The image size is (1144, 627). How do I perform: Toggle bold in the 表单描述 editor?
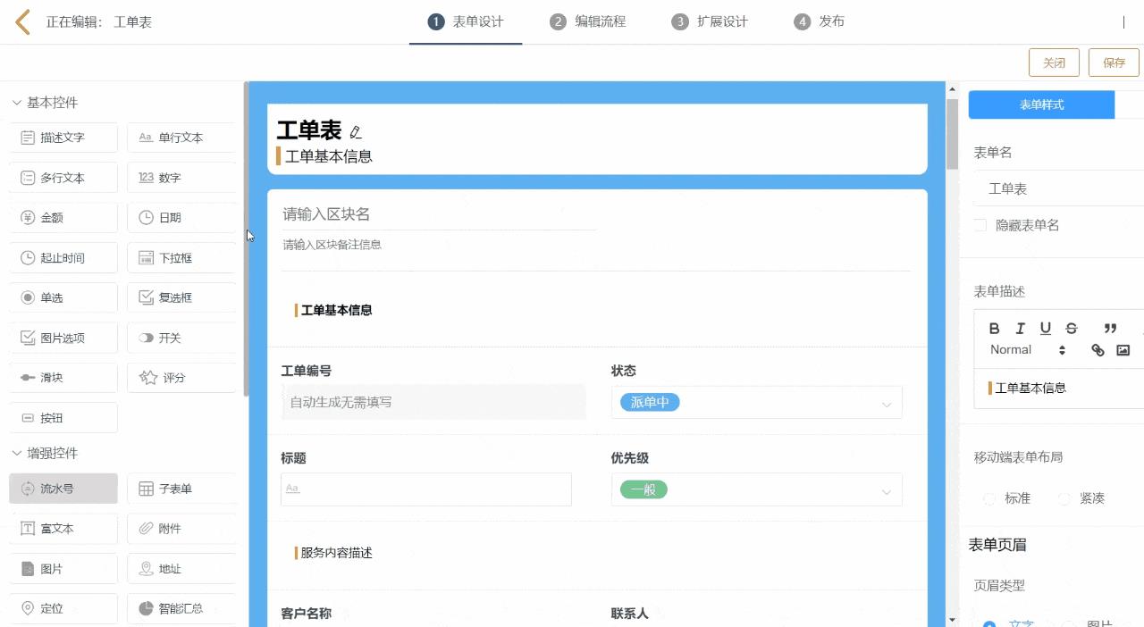994,329
